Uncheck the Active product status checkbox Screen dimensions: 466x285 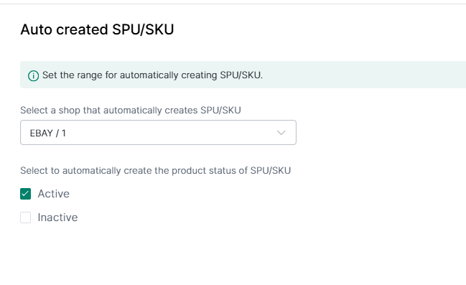(26, 194)
